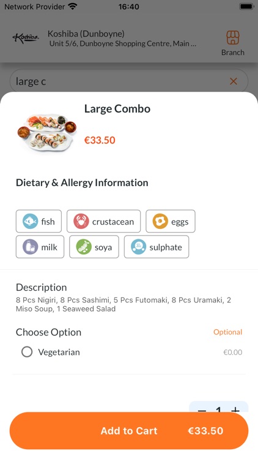This screenshot has height=459, width=258.
Task: Tap the fish allergen icon
Action: pos(31,222)
